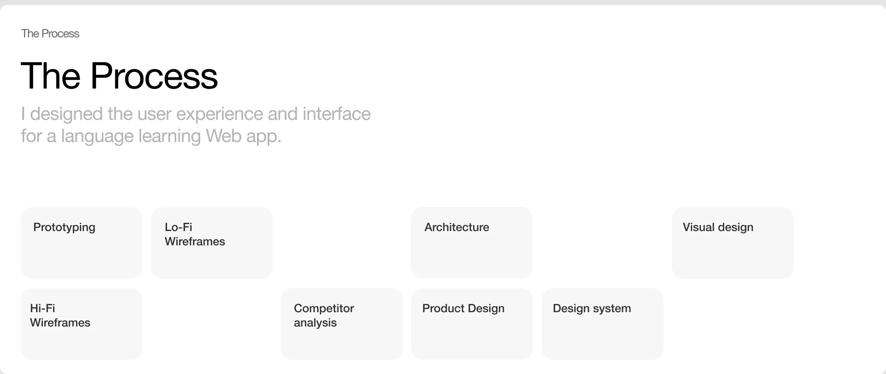The image size is (886, 374).
Task: Open the Hi-Fi Wireframes card
Action: click(82, 324)
